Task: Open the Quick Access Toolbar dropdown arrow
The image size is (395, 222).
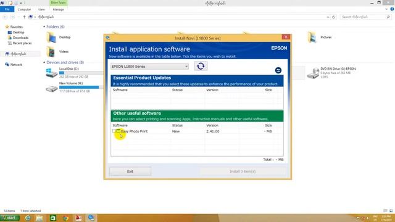Action: [x=21, y=3]
